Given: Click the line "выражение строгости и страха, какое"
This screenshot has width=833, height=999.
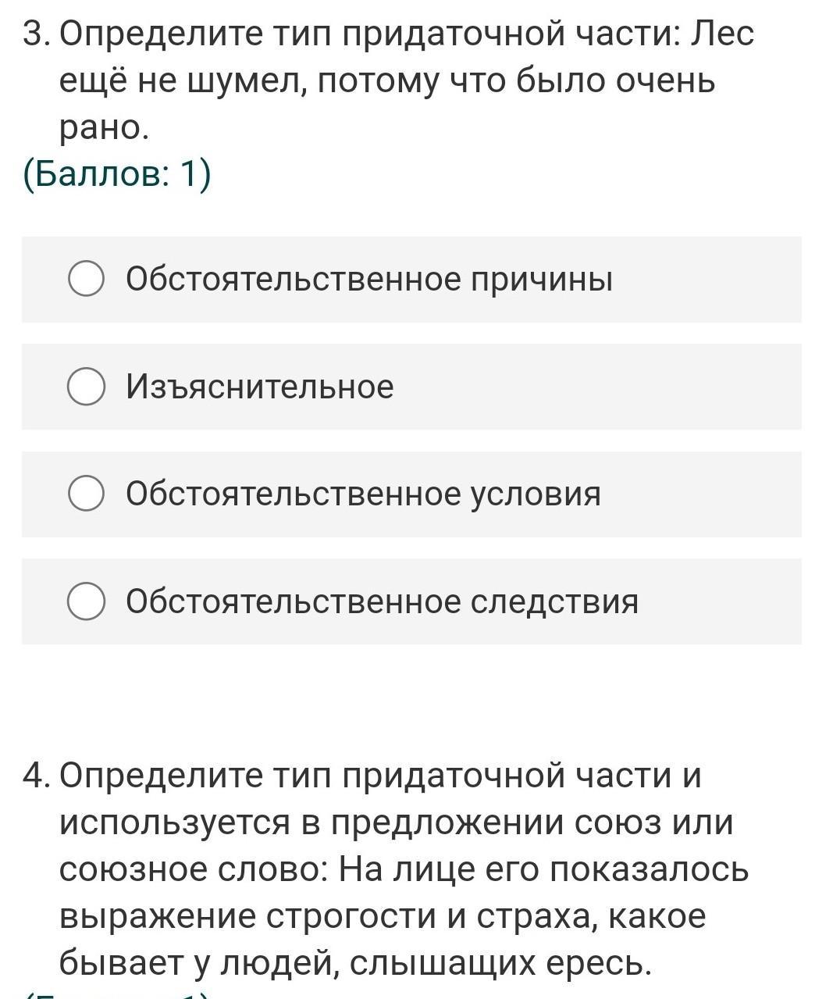Looking at the screenshot, I should point(383,917).
